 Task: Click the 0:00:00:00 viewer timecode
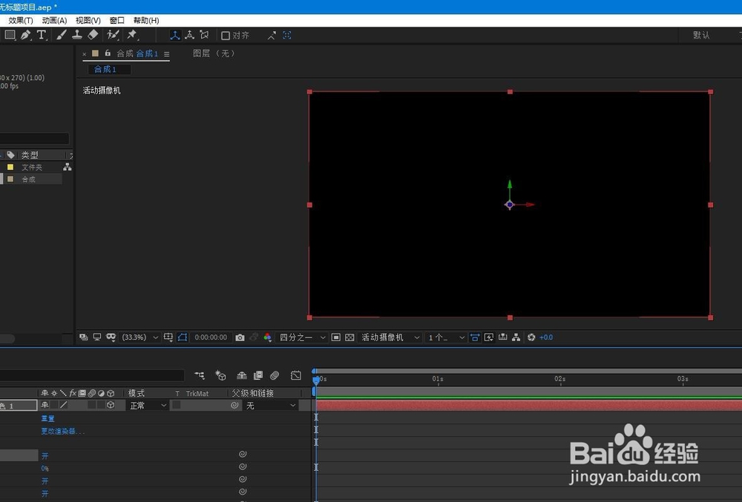point(211,337)
